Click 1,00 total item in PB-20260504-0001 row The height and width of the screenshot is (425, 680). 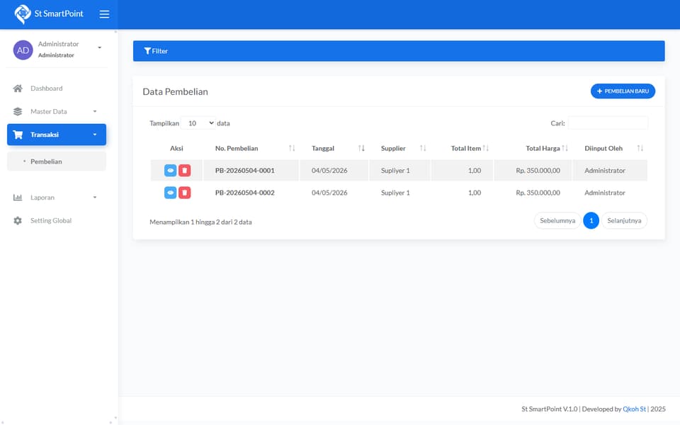(x=475, y=171)
